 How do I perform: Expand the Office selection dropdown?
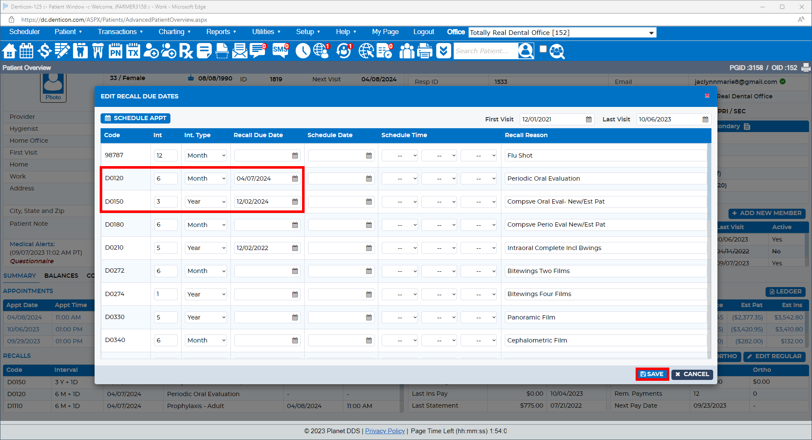[x=651, y=33]
